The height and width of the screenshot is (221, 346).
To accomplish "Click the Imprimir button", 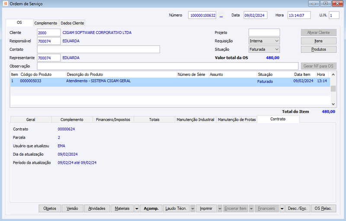I will tap(206, 208).
